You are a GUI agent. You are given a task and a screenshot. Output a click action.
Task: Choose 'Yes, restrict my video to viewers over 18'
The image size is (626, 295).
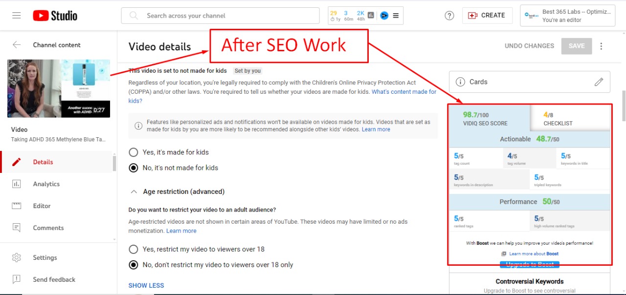point(133,249)
